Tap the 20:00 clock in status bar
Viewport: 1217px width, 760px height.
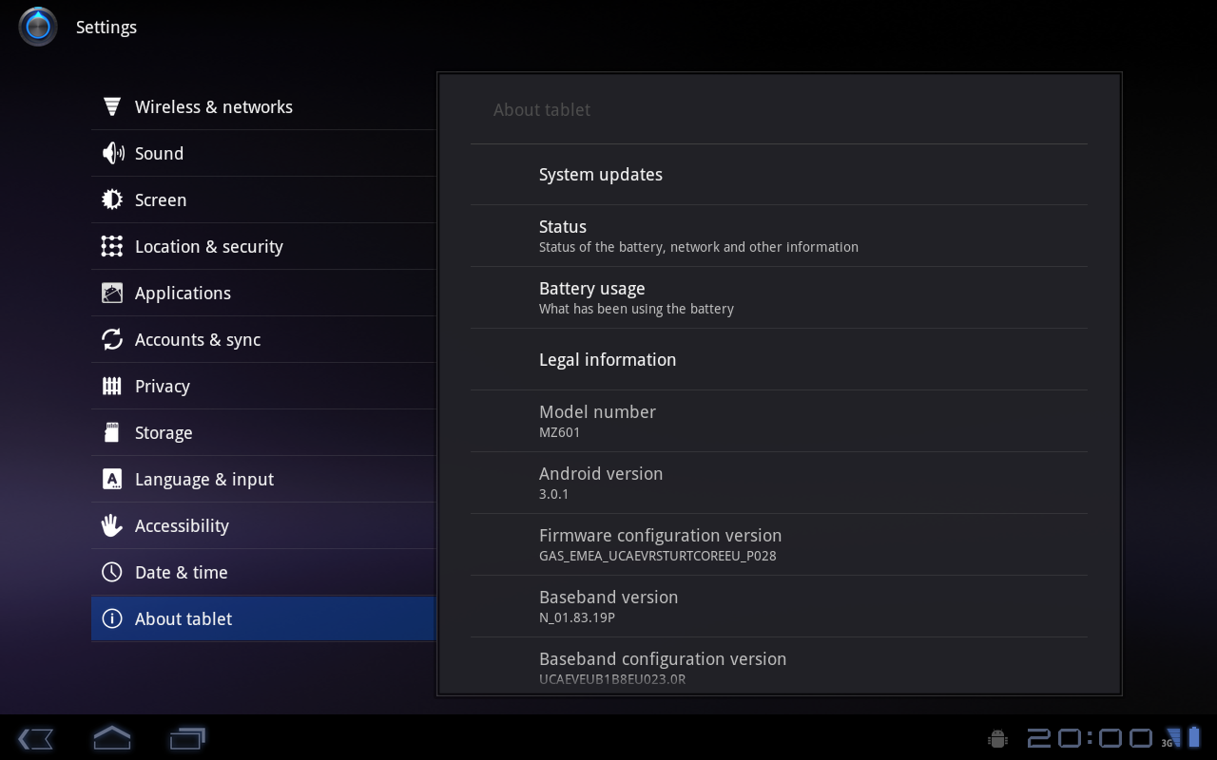[x=1090, y=738]
